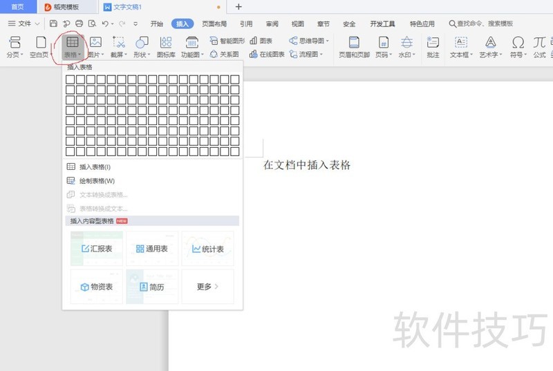Open the 稻壳模板 template tab
Screen dimensions: 553x371
[66, 7]
